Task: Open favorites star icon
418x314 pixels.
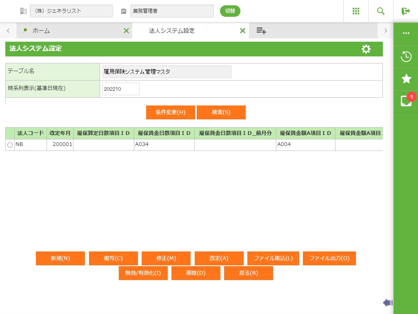Action: [406, 79]
